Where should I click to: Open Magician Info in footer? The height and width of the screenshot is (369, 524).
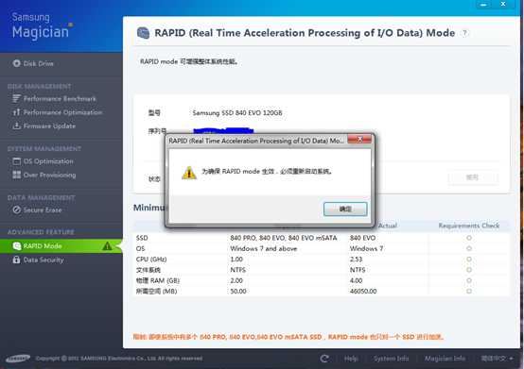point(445,359)
